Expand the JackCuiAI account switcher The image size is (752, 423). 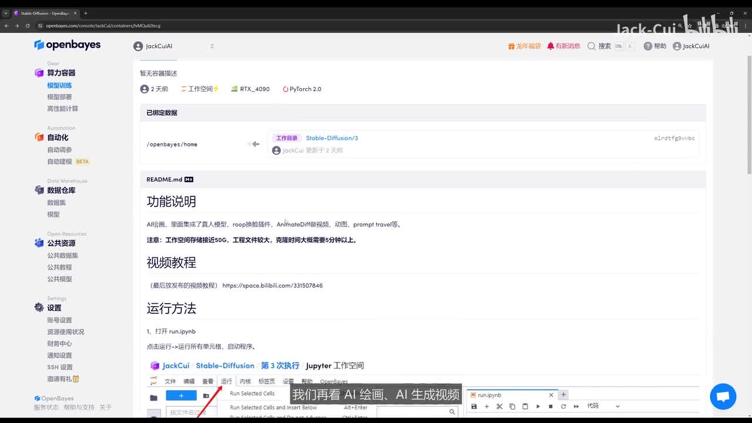tap(212, 46)
